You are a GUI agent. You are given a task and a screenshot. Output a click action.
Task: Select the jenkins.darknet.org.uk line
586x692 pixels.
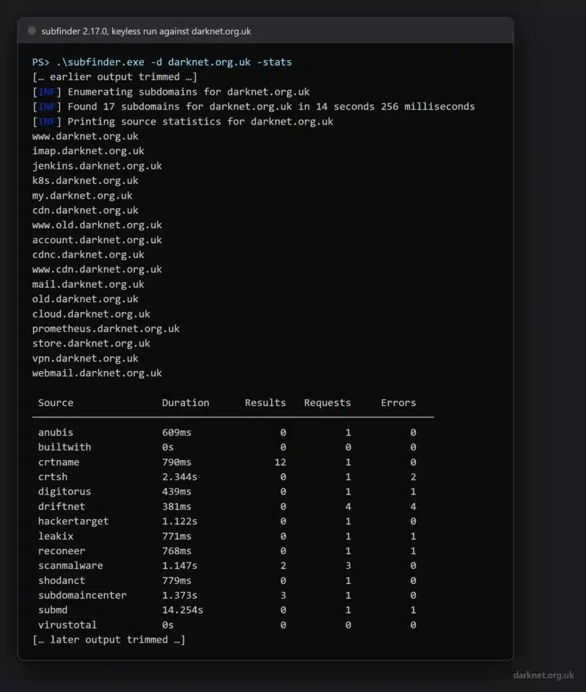(97, 166)
